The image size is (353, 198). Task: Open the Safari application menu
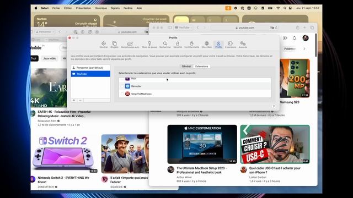point(45,8)
